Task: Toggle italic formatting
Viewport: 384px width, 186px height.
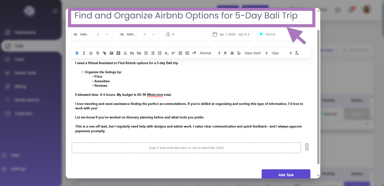Action: click(84, 53)
